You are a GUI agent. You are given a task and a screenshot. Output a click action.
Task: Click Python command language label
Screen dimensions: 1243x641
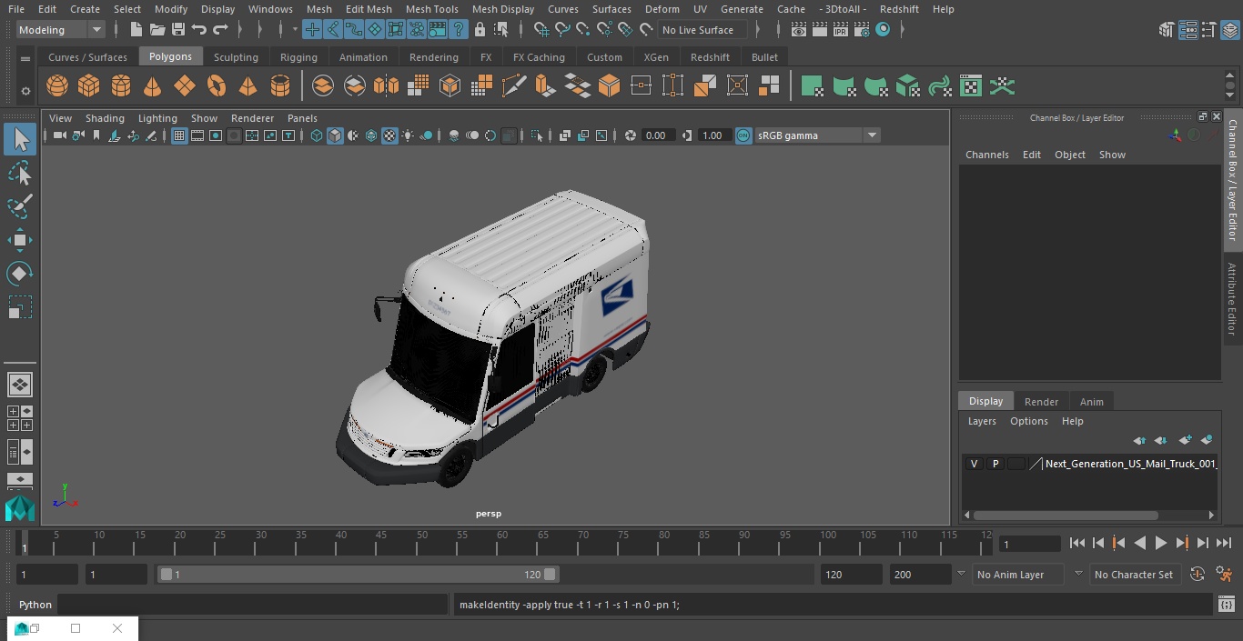point(35,605)
